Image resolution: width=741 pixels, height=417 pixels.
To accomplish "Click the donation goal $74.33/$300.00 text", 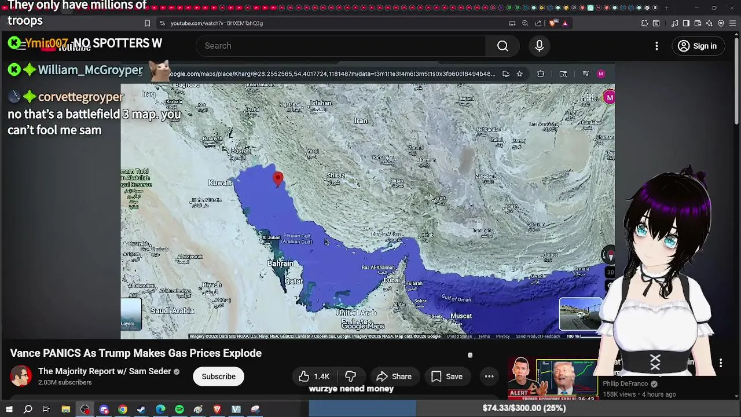I will pyautogui.click(x=524, y=408).
